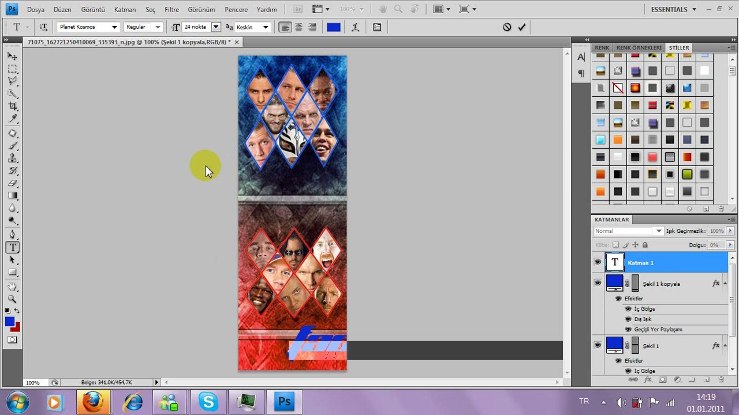Select the Healing Brush tool
The image size is (739, 415).
tap(12, 133)
